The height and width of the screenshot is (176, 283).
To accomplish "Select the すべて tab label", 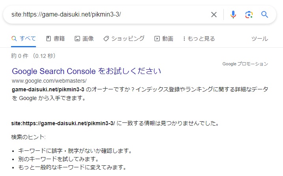I will coord(28,38).
